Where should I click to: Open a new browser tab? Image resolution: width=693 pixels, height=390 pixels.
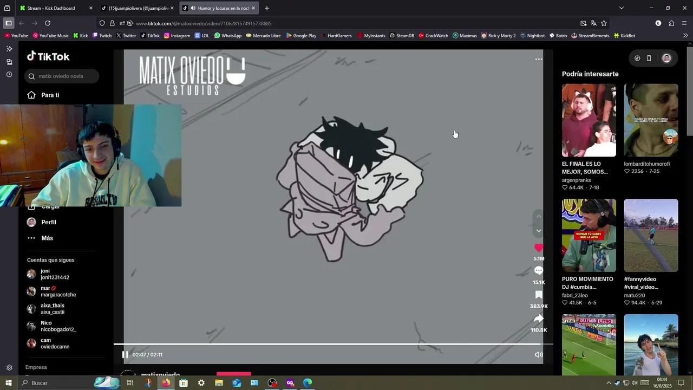[x=266, y=8]
